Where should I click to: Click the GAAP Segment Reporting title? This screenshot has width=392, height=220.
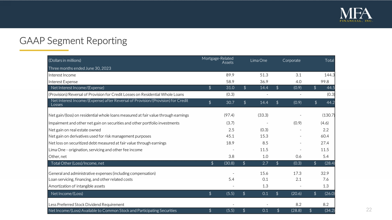pyautogui.click(x=73, y=41)
